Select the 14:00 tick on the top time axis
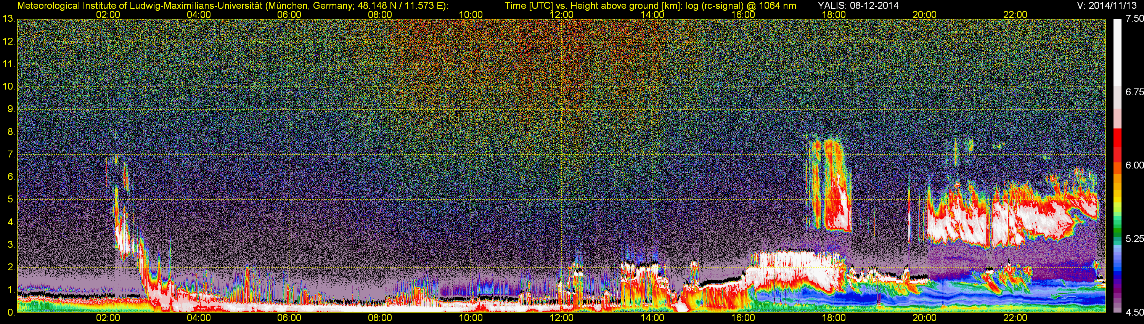This screenshot has width=1144, height=324. (652, 14)
